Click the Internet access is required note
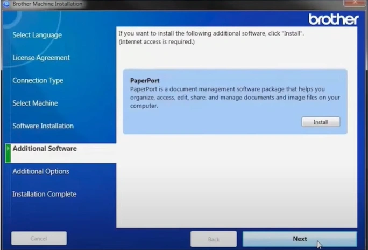This screenshot has height=250, width=368. 157,41
